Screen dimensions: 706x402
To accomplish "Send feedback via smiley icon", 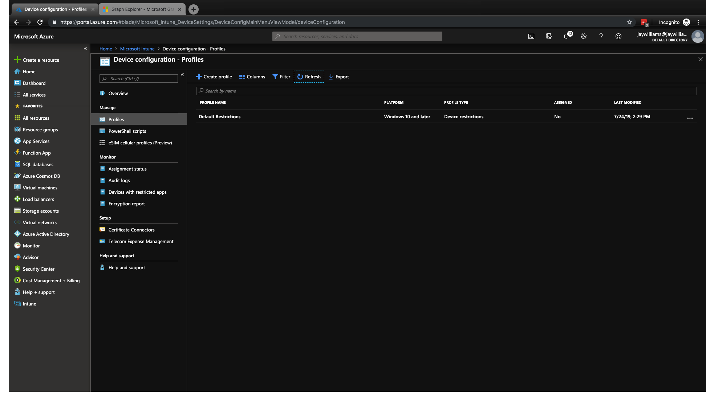I will [618, 36].
